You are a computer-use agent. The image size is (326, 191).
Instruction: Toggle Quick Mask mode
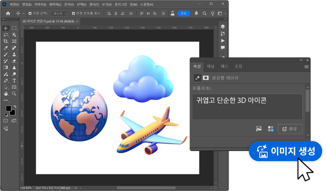click(6, 121)
